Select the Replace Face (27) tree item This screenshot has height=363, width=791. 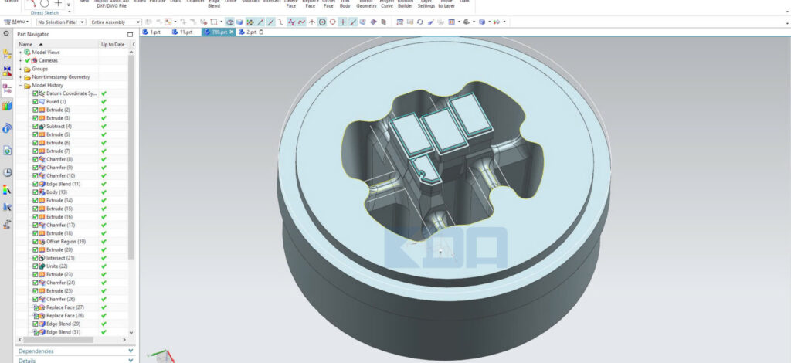65,307
